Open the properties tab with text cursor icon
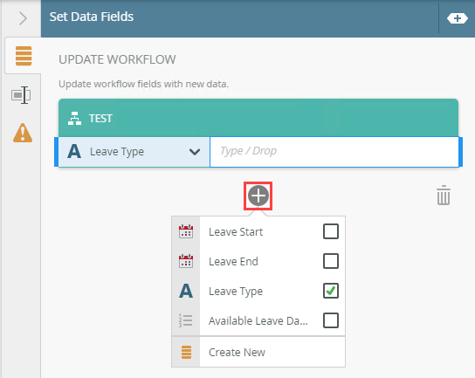 (21, 95)
